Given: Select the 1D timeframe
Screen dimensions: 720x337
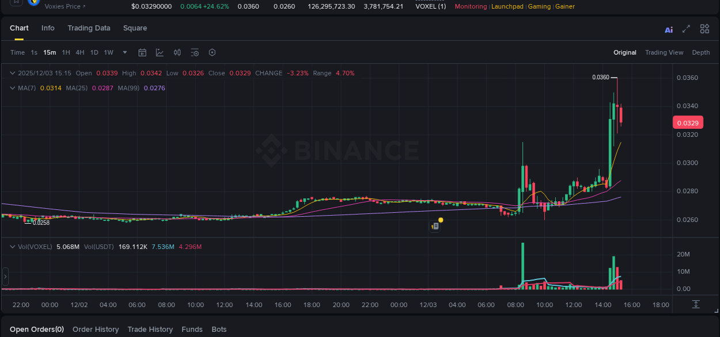Looking at the screenshot, I should 94,52.
